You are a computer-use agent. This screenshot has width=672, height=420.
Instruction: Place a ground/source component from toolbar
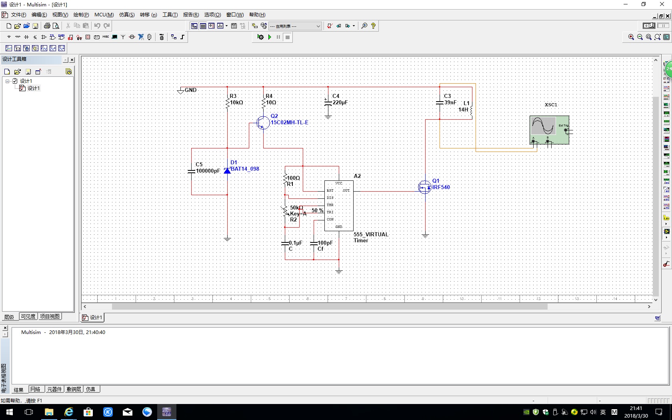coord(9,37)
